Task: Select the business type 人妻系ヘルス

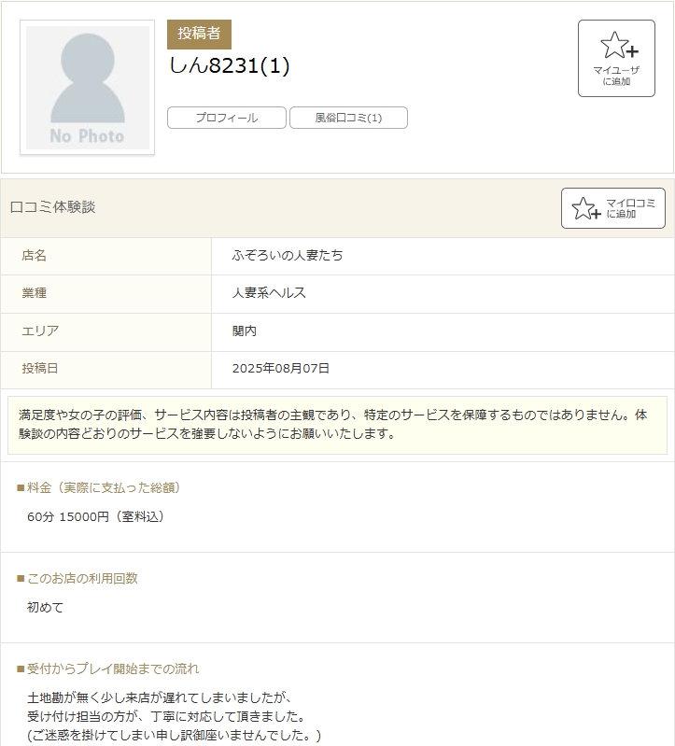Action: (269, 292)
